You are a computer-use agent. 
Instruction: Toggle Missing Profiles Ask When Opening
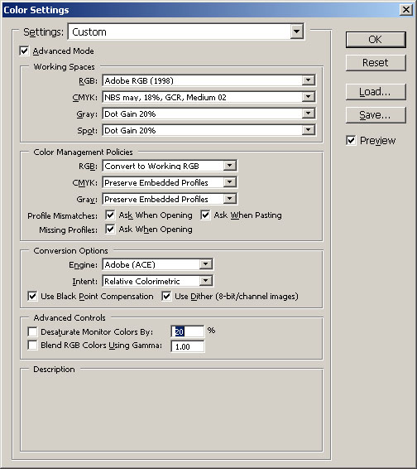coord(110,230)
